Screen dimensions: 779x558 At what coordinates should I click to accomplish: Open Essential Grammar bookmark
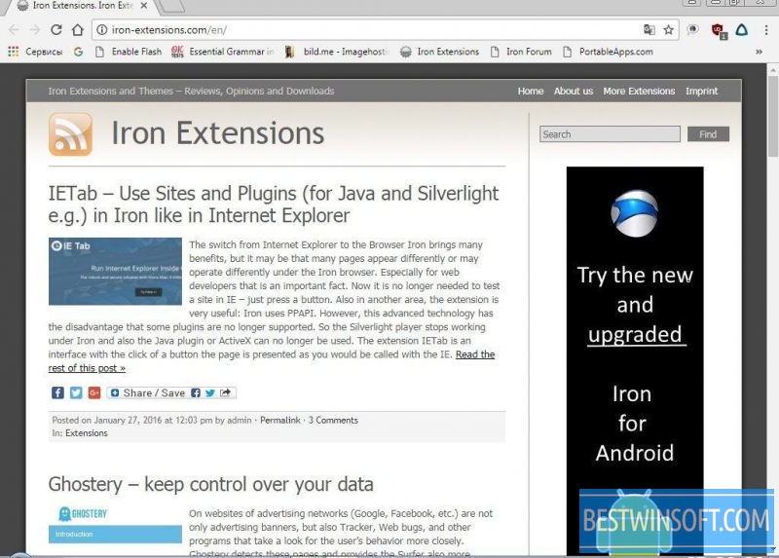[223, 52]
